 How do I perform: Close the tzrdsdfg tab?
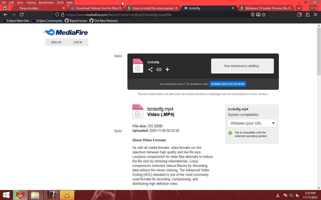pos(233,8)
